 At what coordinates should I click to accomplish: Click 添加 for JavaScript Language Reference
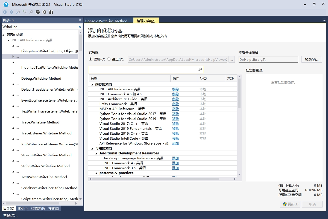[x=175, y=158]
